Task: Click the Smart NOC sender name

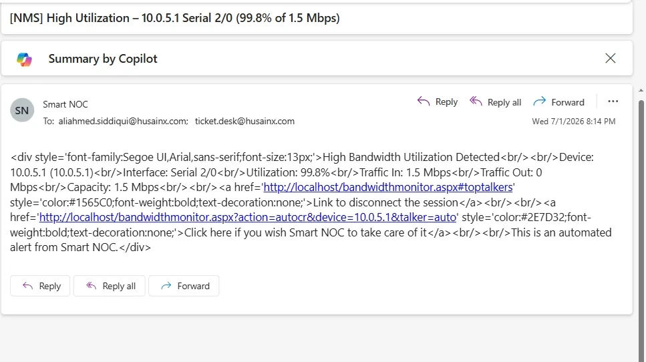Action: [65, 105]
